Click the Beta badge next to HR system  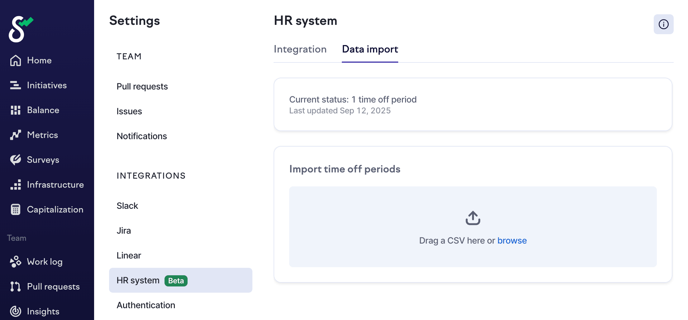click(x=176, y=281)
